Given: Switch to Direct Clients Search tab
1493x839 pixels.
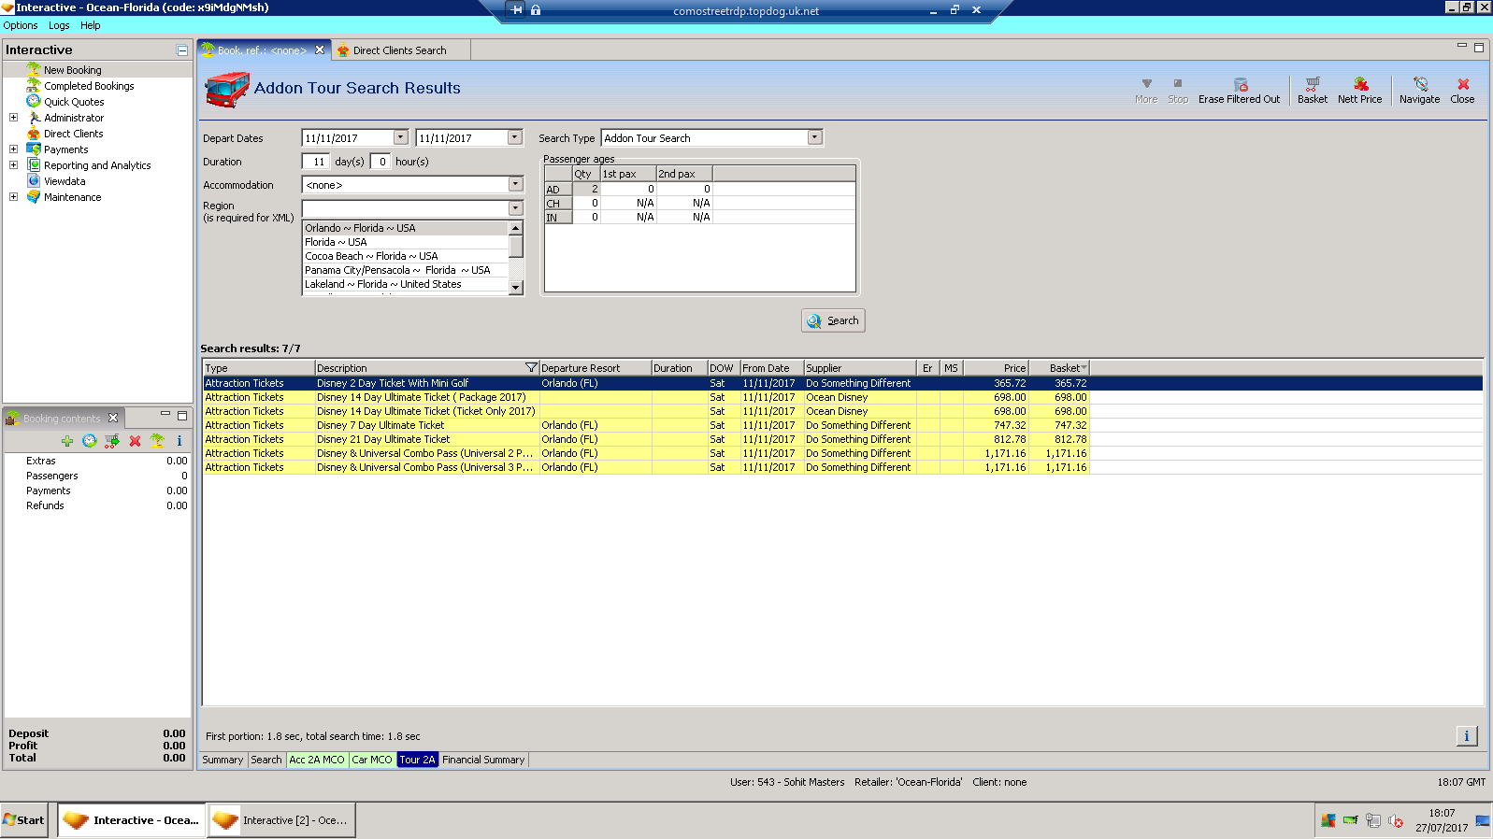Looking at the screenshot, I should coord(400,50).
